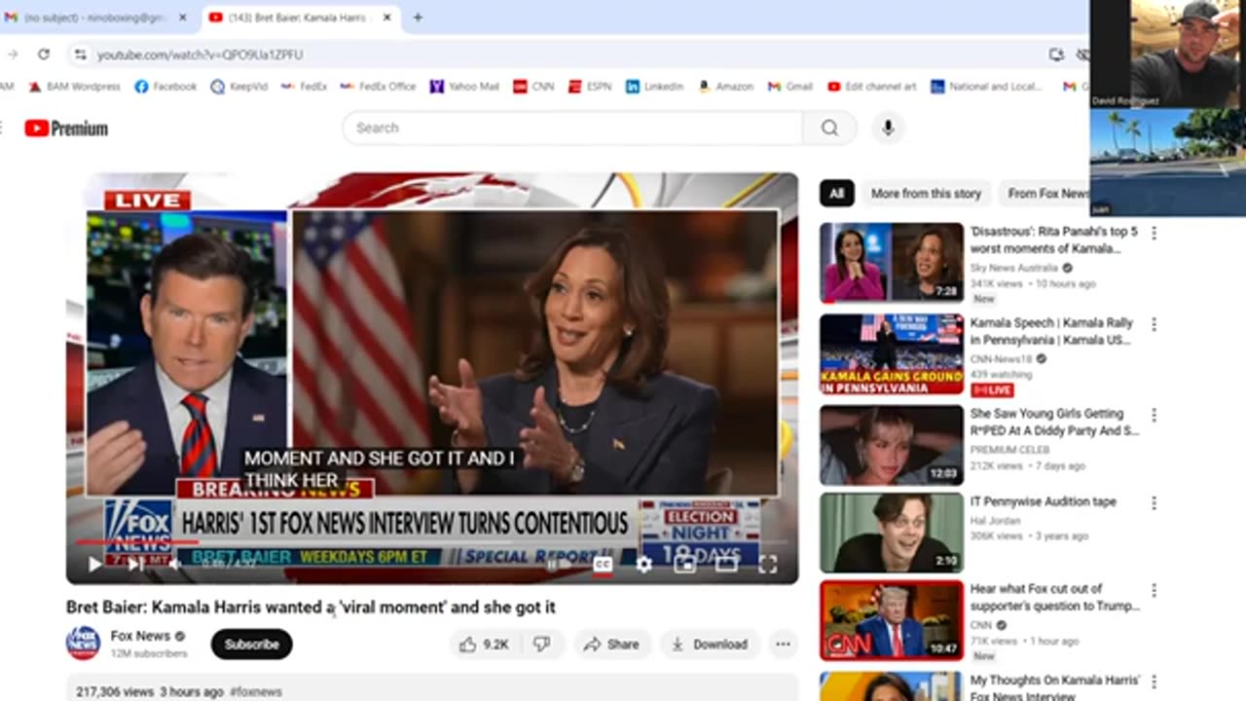Toggle the autoplay switch in player
1246x701 pixels.
pos(560,564)
